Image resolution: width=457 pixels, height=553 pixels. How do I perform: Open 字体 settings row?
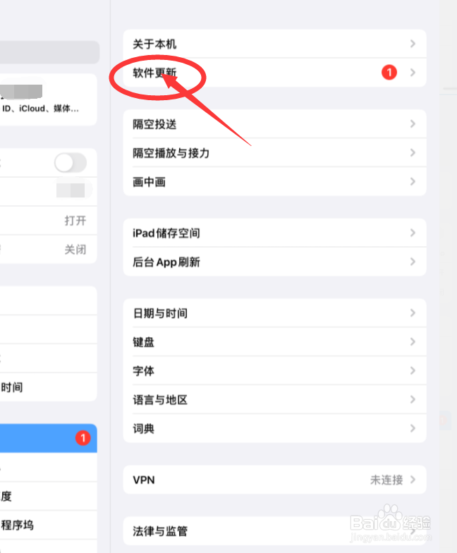pyautogui.click(x=275, y=371)
